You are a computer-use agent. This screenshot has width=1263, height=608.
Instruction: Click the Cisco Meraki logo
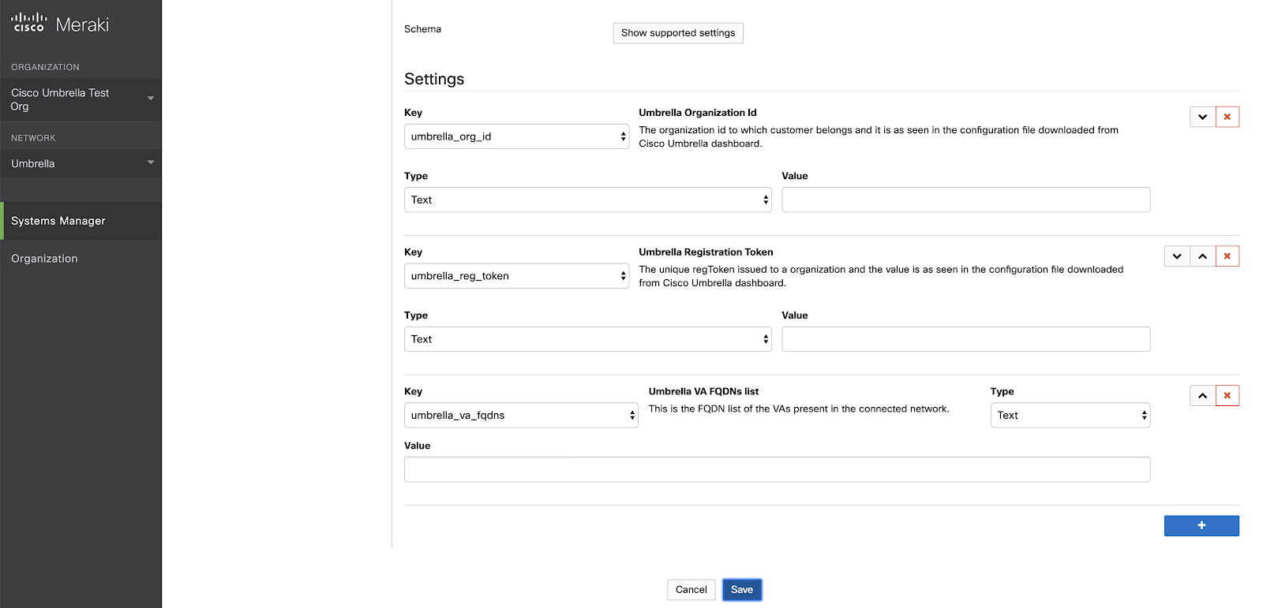(60, 24)
